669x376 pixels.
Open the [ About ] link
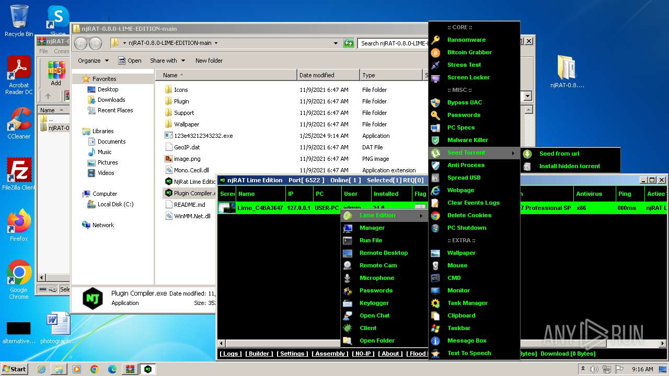pos(390,354)
